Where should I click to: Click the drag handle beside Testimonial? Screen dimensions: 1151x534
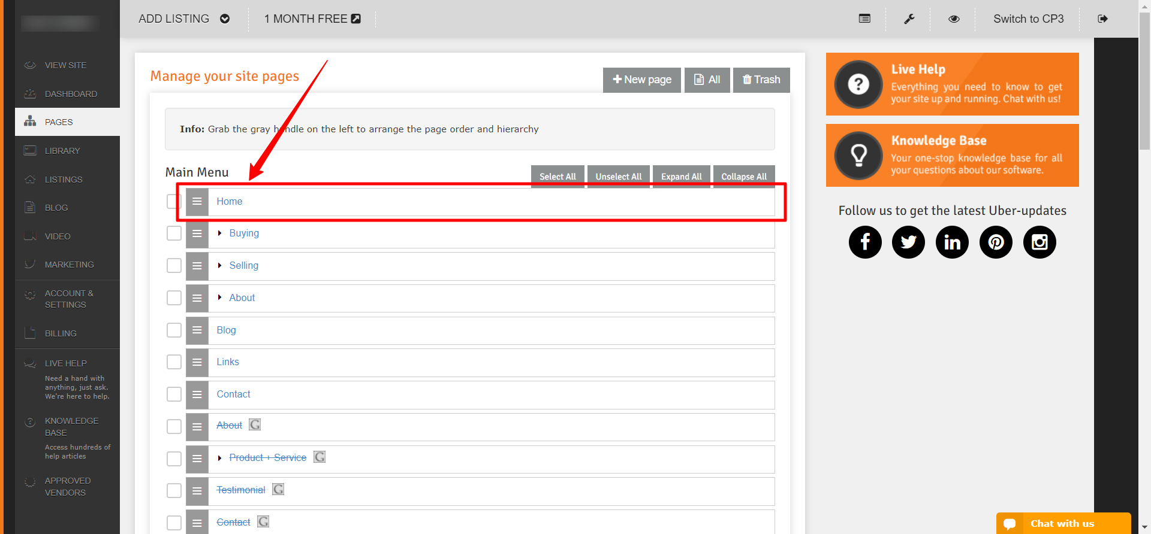coord(197,491)
